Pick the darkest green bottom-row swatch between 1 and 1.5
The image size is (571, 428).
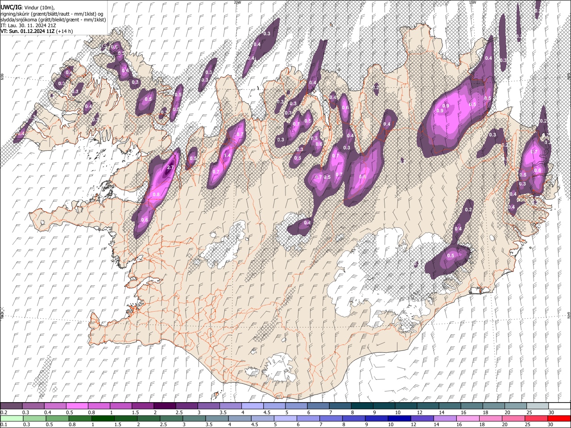coord(103,419)
